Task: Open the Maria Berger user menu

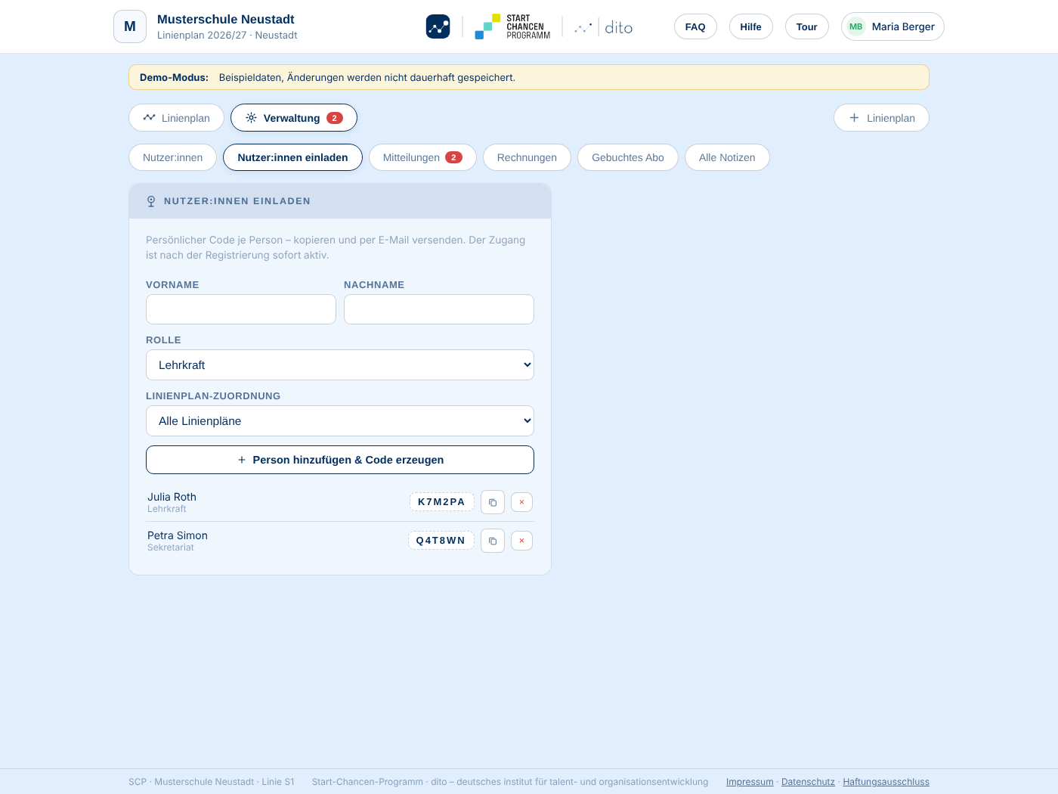Action: coord(892,26)
